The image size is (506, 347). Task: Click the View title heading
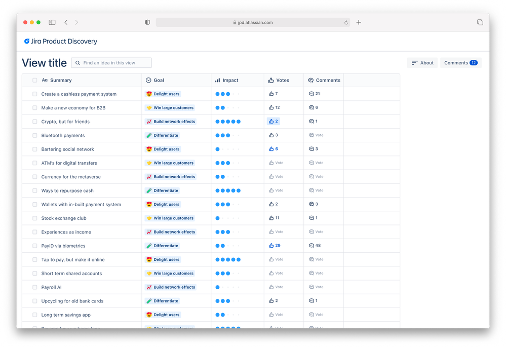[x=44, y=63]
